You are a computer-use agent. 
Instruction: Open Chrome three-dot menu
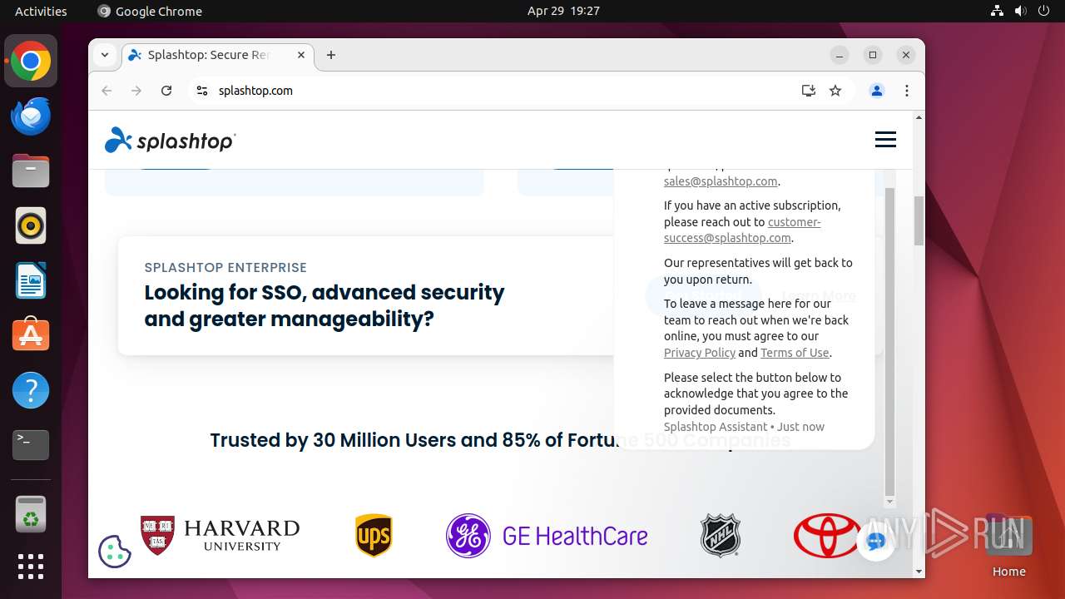tap(907, 91)
